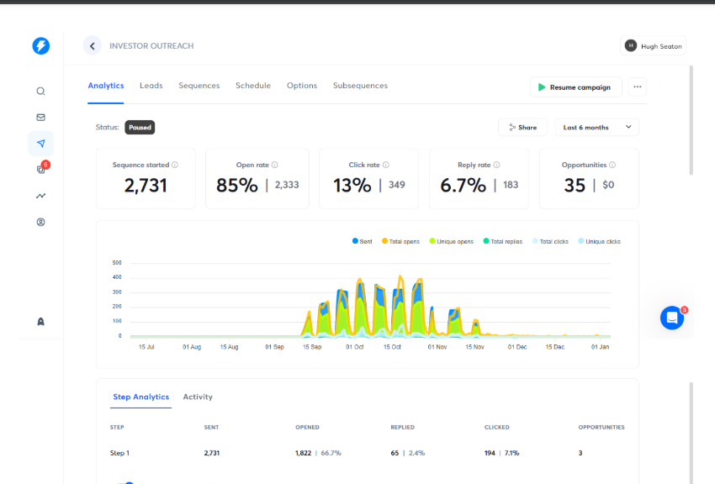Click the info icon next to Open rate
715x484 pixels.
pos(275,166)
